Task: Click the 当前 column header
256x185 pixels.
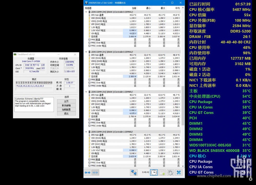Action: click(130, 8)
